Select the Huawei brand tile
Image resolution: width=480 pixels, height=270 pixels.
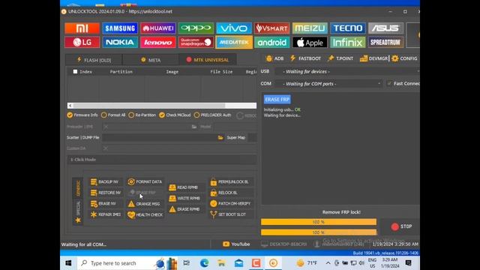(x=158, y=28)
